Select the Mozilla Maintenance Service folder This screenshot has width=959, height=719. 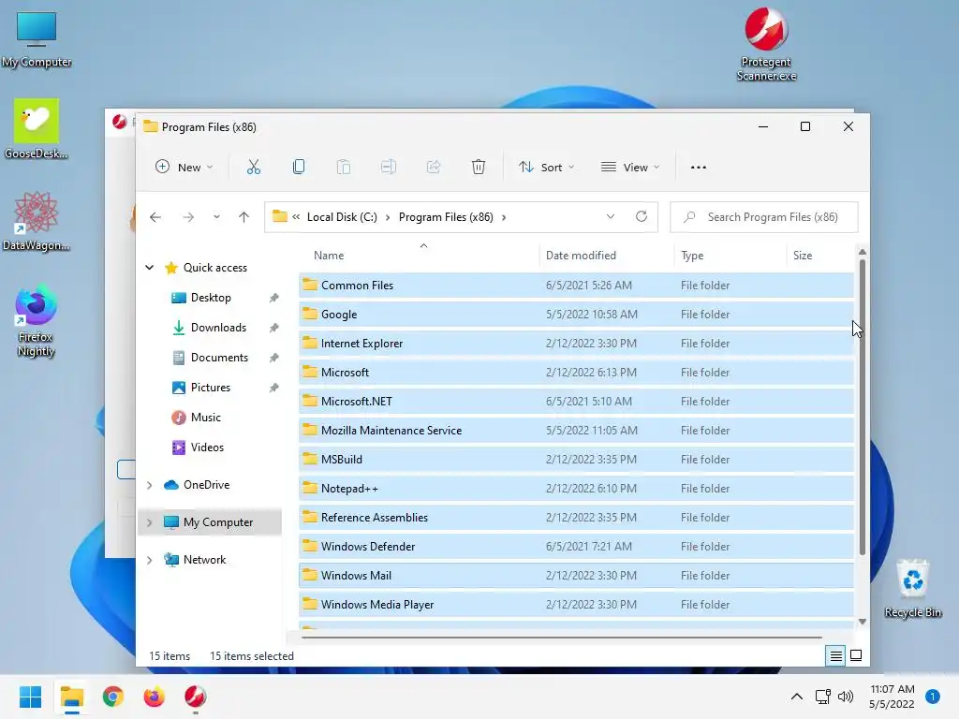coord(576,431)
